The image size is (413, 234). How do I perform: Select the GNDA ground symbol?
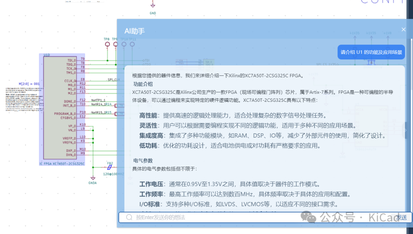click(x=93, y=178)
